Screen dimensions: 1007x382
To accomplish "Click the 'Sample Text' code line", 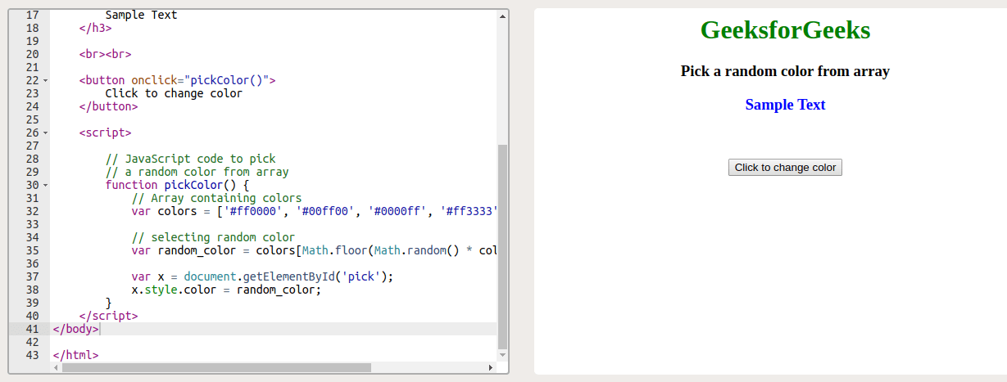I will coord(141,15).
